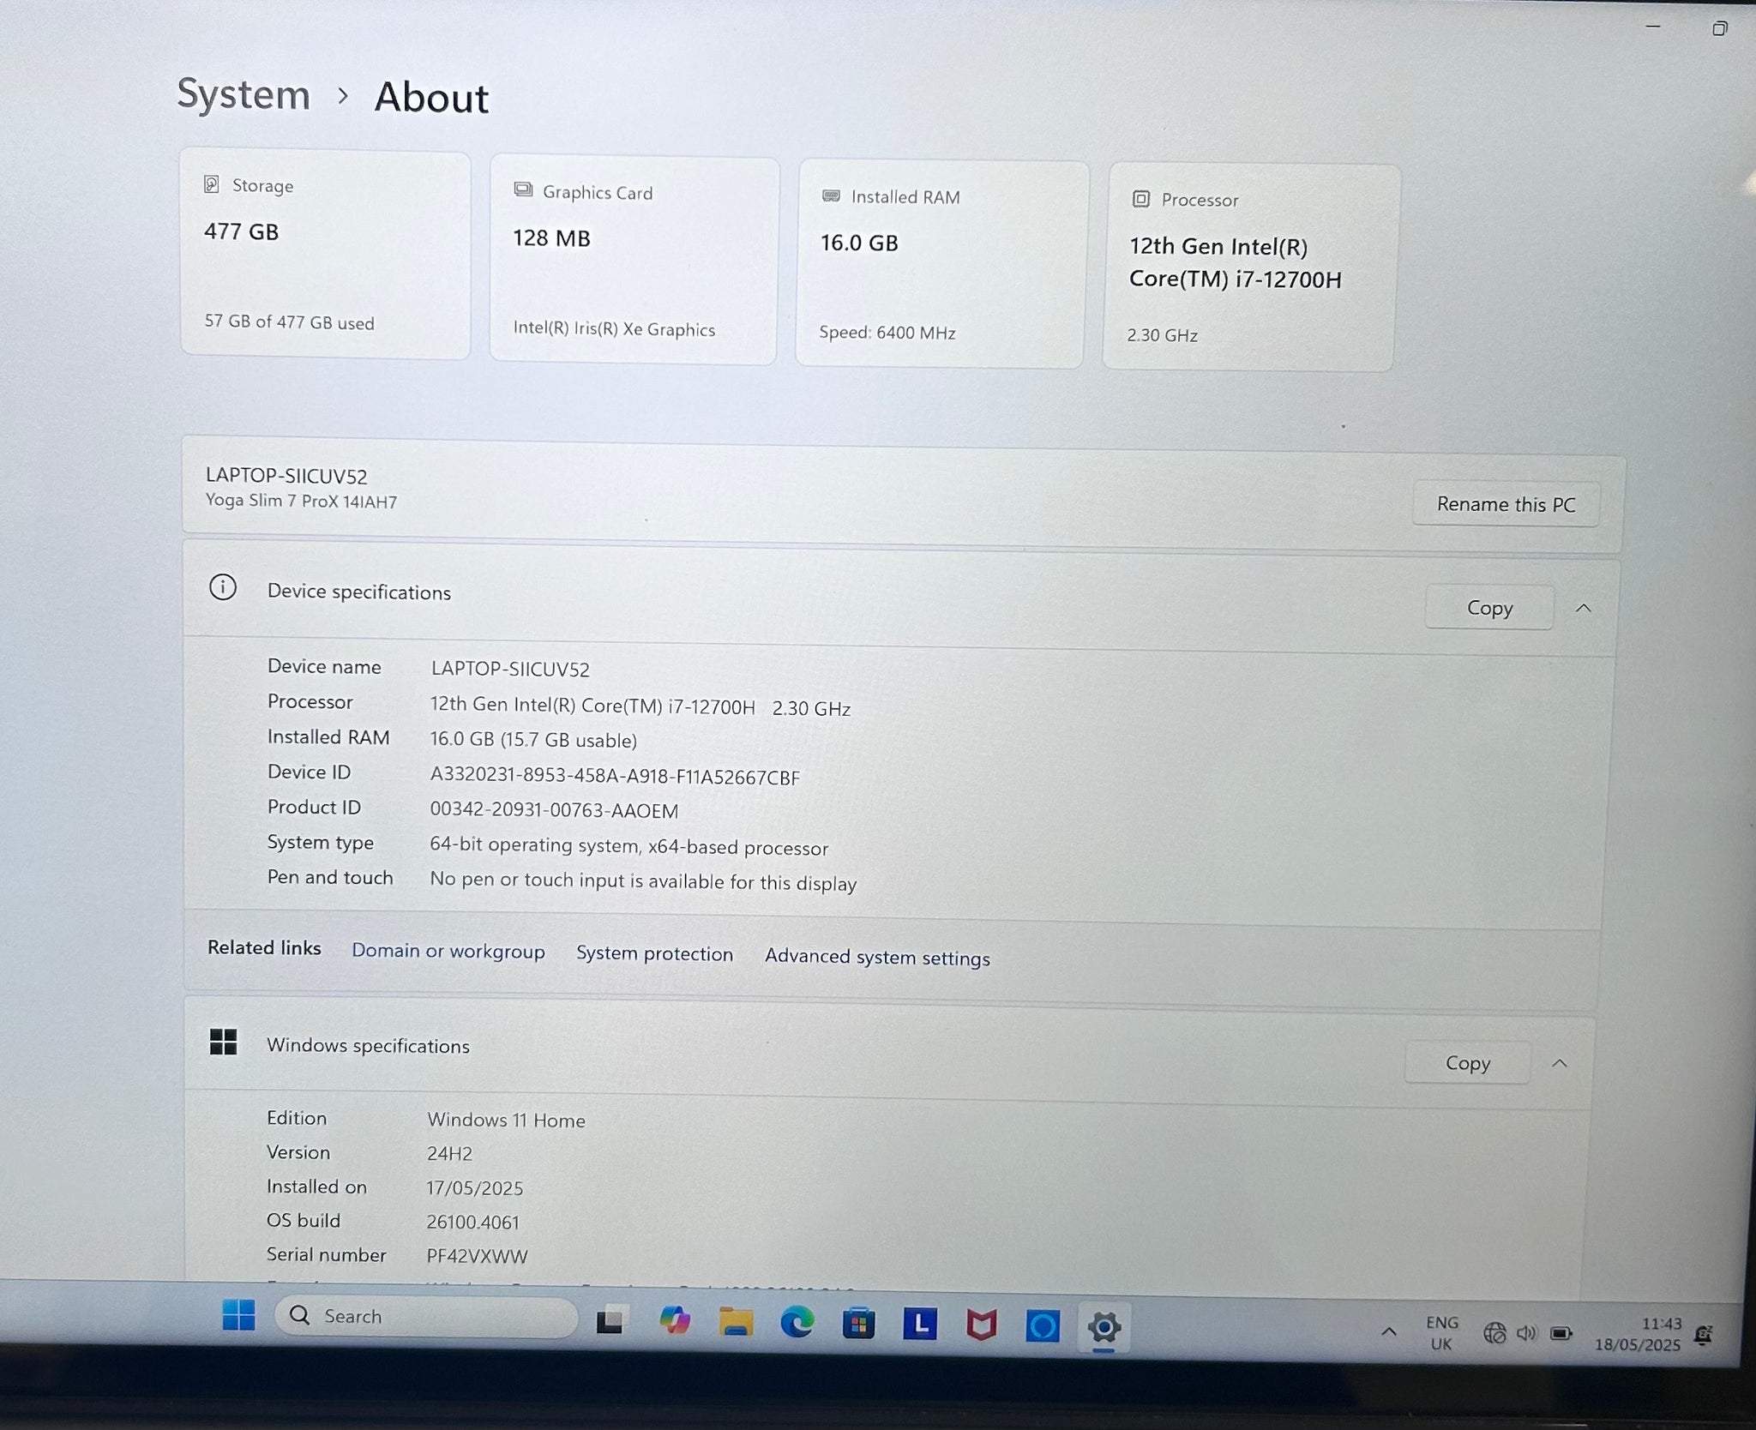Open Task View from the taskbar
This screenshot has width=1756, height=1430.
coord(610,1321)
